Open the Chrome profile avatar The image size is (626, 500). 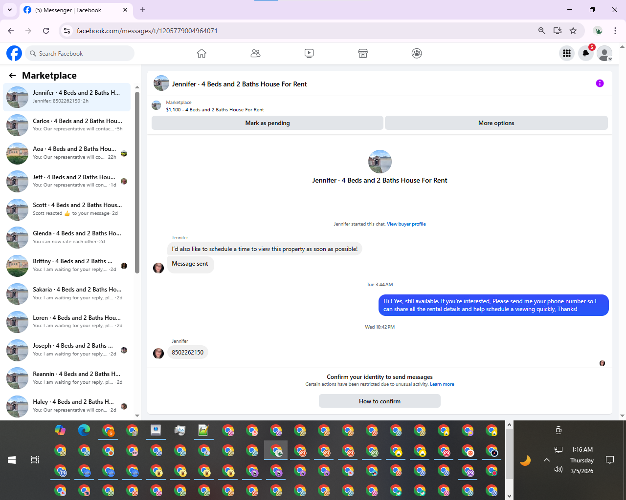pyautogui.click(x=598, y=31)
